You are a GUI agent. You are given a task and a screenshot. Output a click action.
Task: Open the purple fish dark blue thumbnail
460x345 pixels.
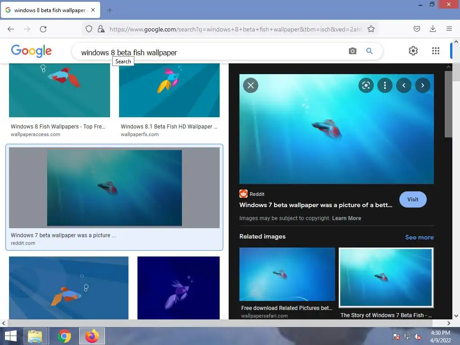pos(178,288)
